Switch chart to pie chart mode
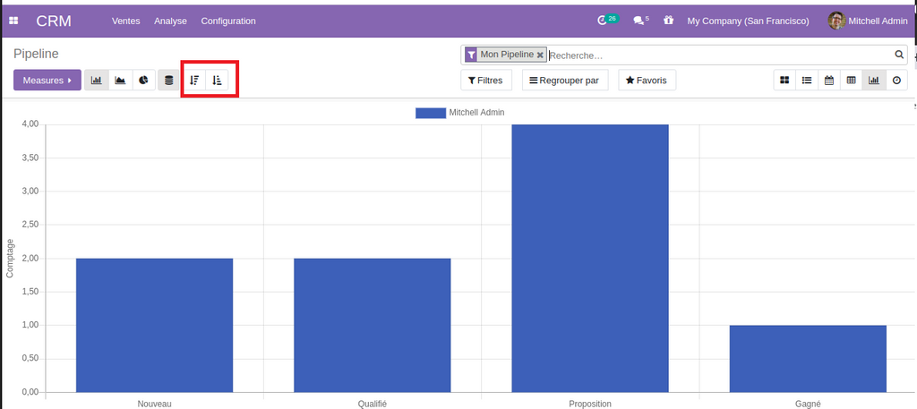 [143, 81]
